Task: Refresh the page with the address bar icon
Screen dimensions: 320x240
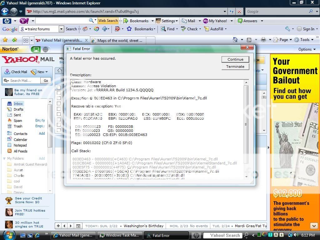Action: (232, 12)
